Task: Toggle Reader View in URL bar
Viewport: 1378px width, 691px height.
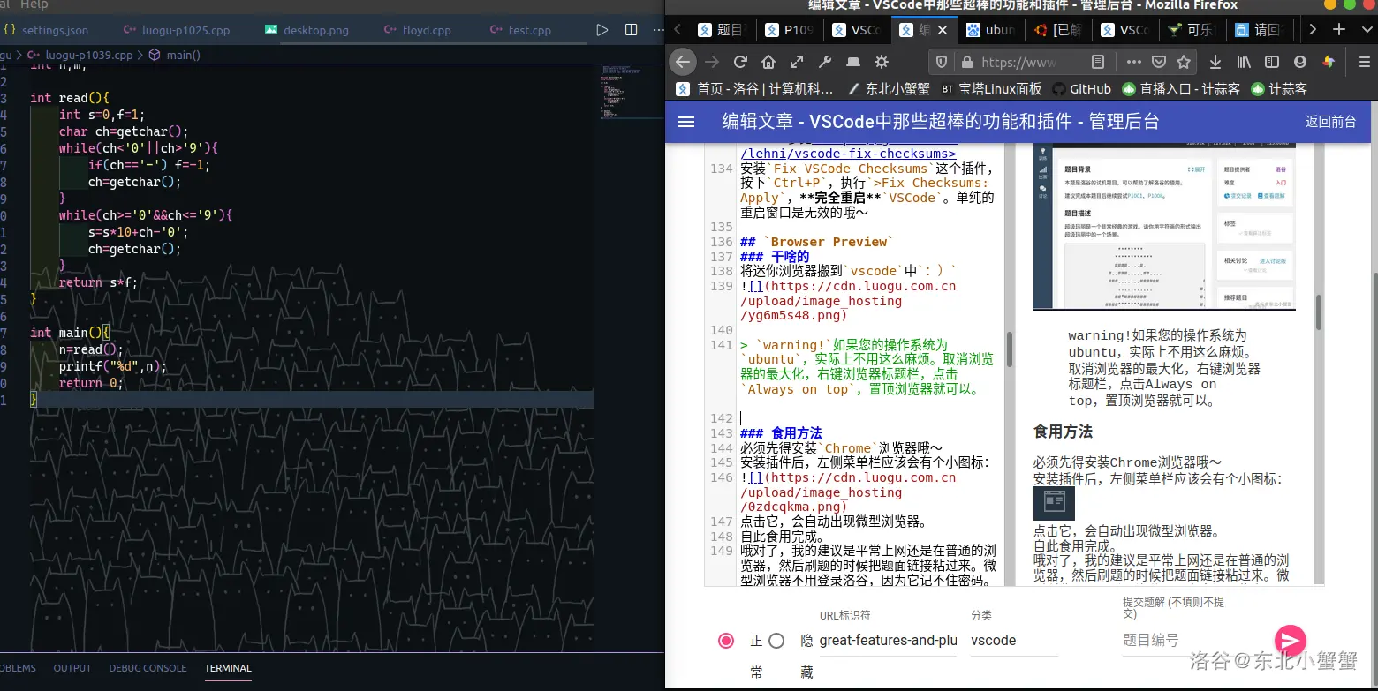Action: point(1098,62)
